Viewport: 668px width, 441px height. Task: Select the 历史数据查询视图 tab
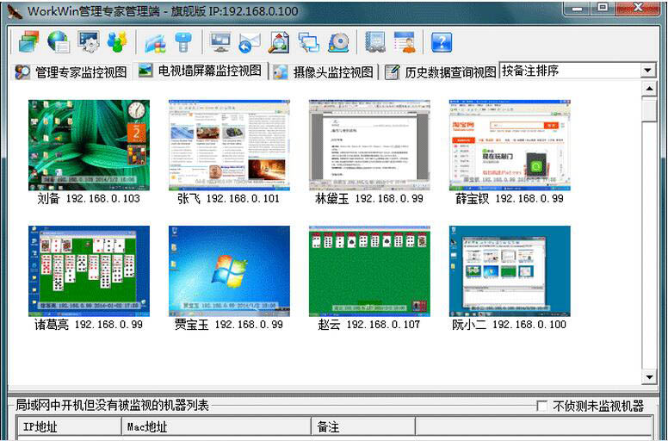click(441, 71)
